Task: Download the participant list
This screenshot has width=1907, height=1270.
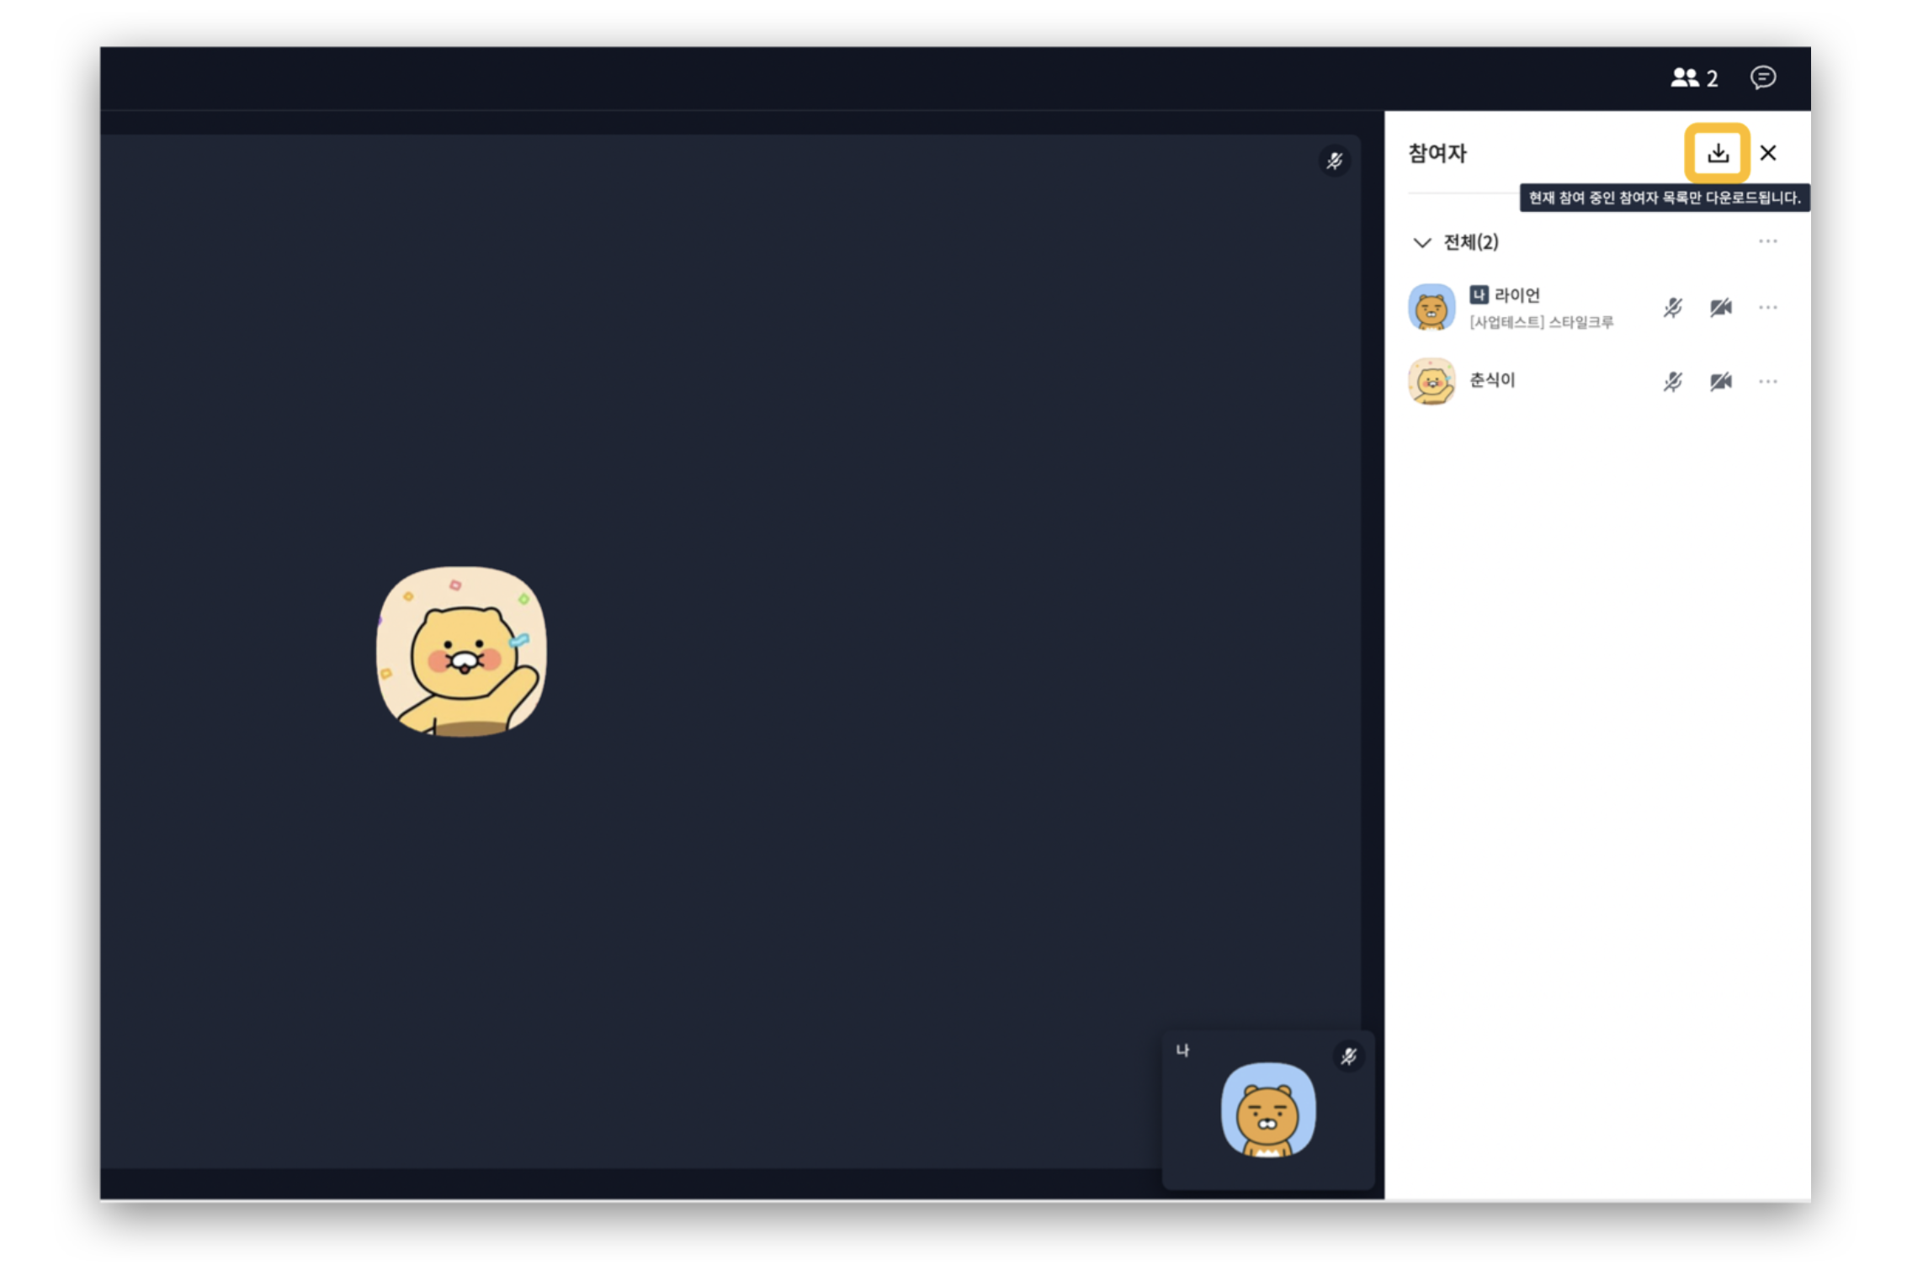Action: click(1716, 153)
